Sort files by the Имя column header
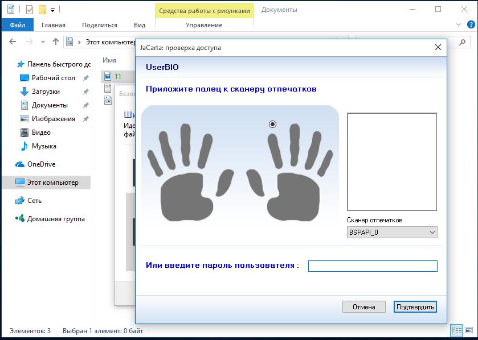 109,60
